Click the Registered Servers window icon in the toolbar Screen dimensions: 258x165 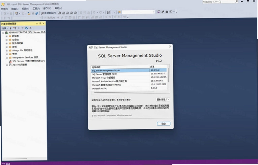[159, 12]
